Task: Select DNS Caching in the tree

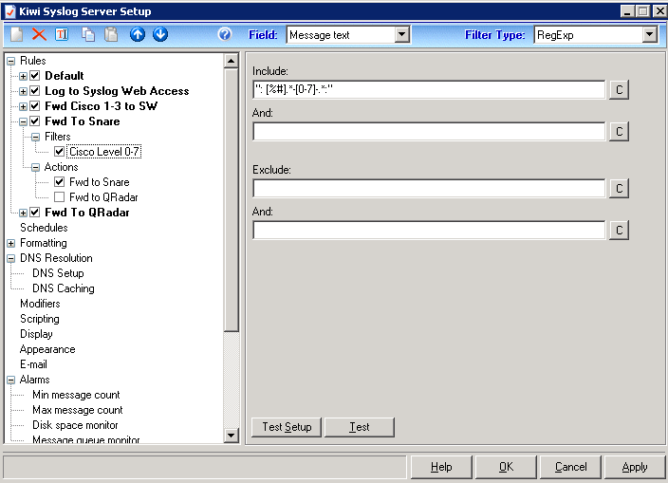Action: point(63,288)
